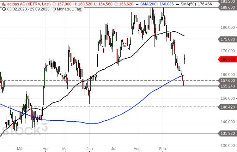This screenshot has height=152, width=237.
Task: Click the close value C: 166,620
Action: click(x=124, y=4)
